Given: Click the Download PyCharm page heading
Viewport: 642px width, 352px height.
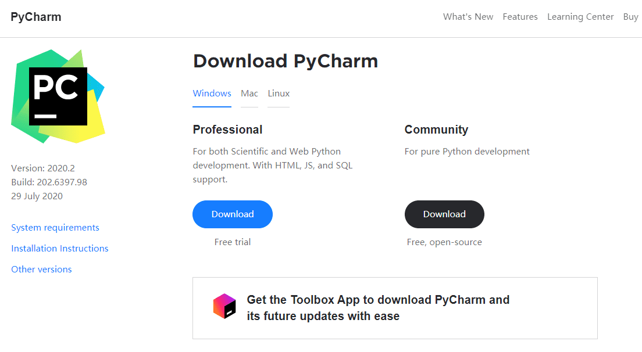Looking at the screenshot, I should (x=285, y=61).
